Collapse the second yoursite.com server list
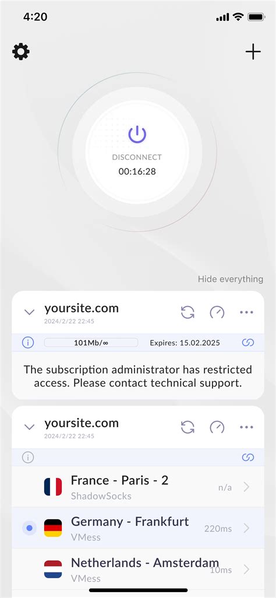The height and width of the screenshot is (598, 276). 29,427
